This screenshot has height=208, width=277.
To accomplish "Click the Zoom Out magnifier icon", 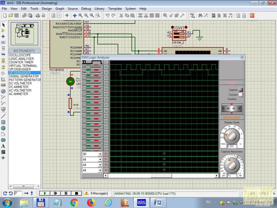I will point(86,16).
